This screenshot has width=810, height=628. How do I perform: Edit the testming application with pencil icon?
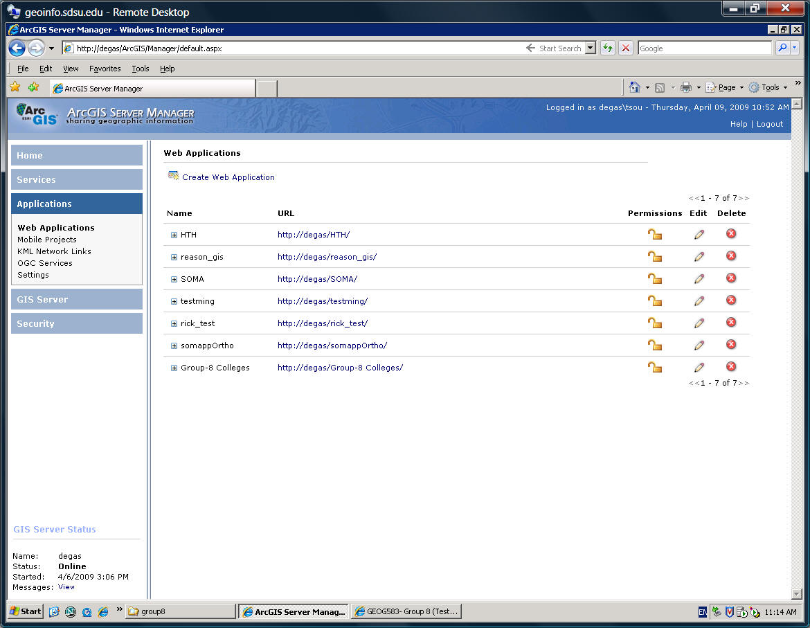[699, 301]
